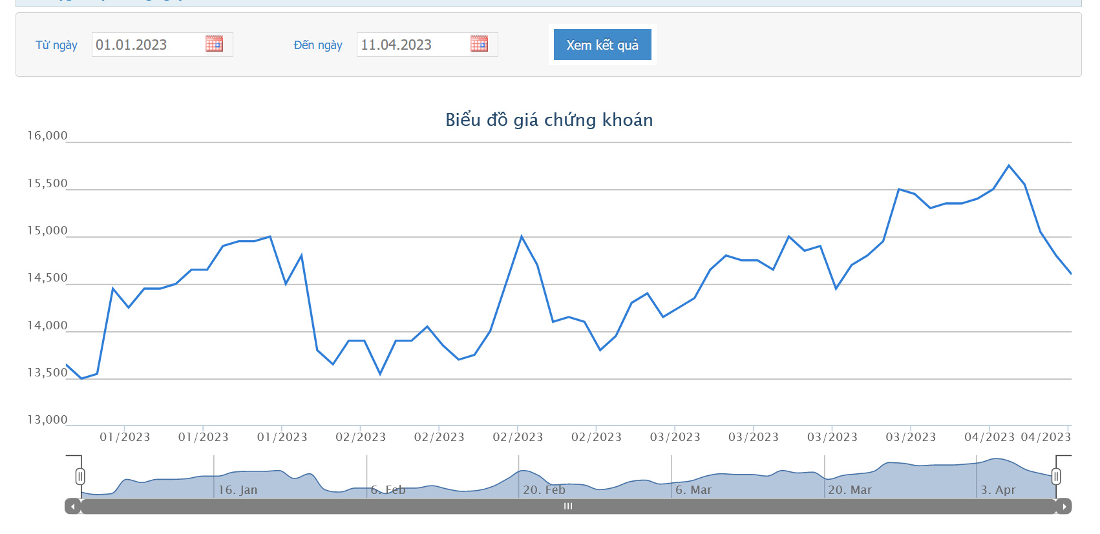The height and width of the screenshot is (534, 1100).
Task: Click the navigator scrollbar left arrow
Action: click(72, 506)
